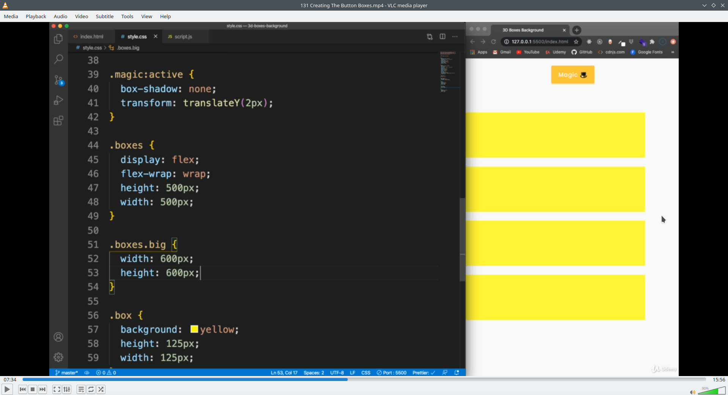Click the browser extensions puzzle icon
Image resolution: width=728 pixels, height=395 pixels.
tap(652, 42)
